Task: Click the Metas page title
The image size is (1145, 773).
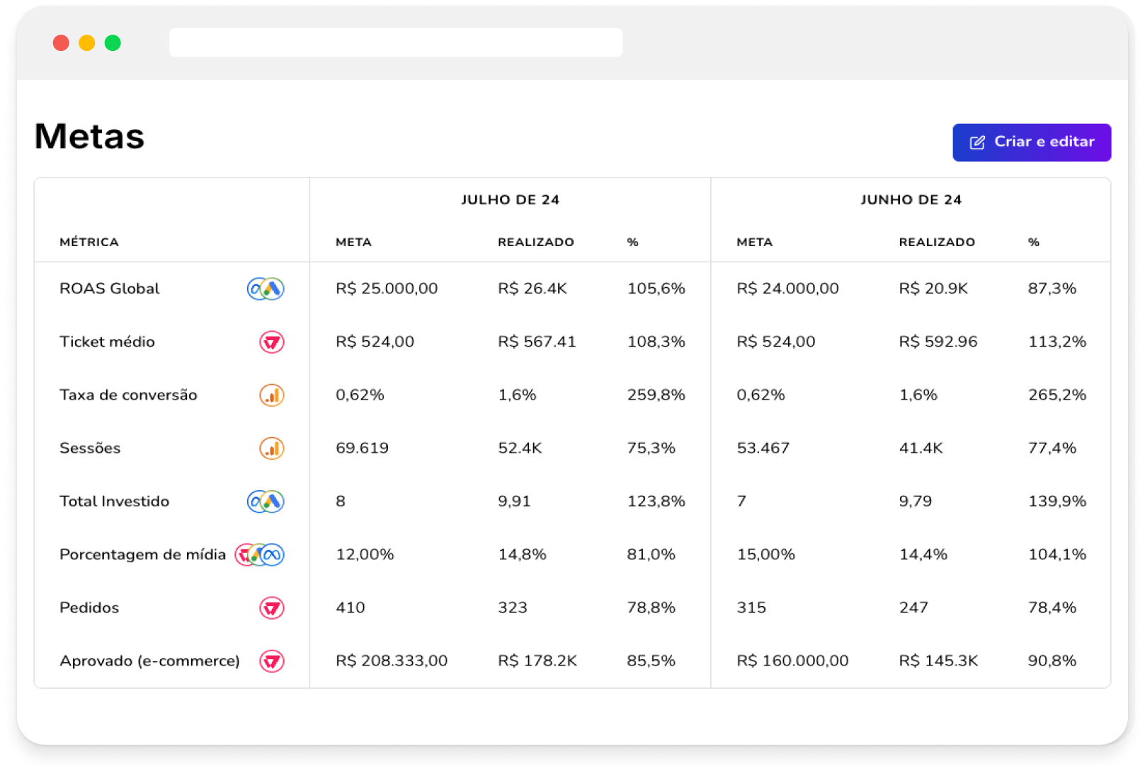Action: (89, 136)
